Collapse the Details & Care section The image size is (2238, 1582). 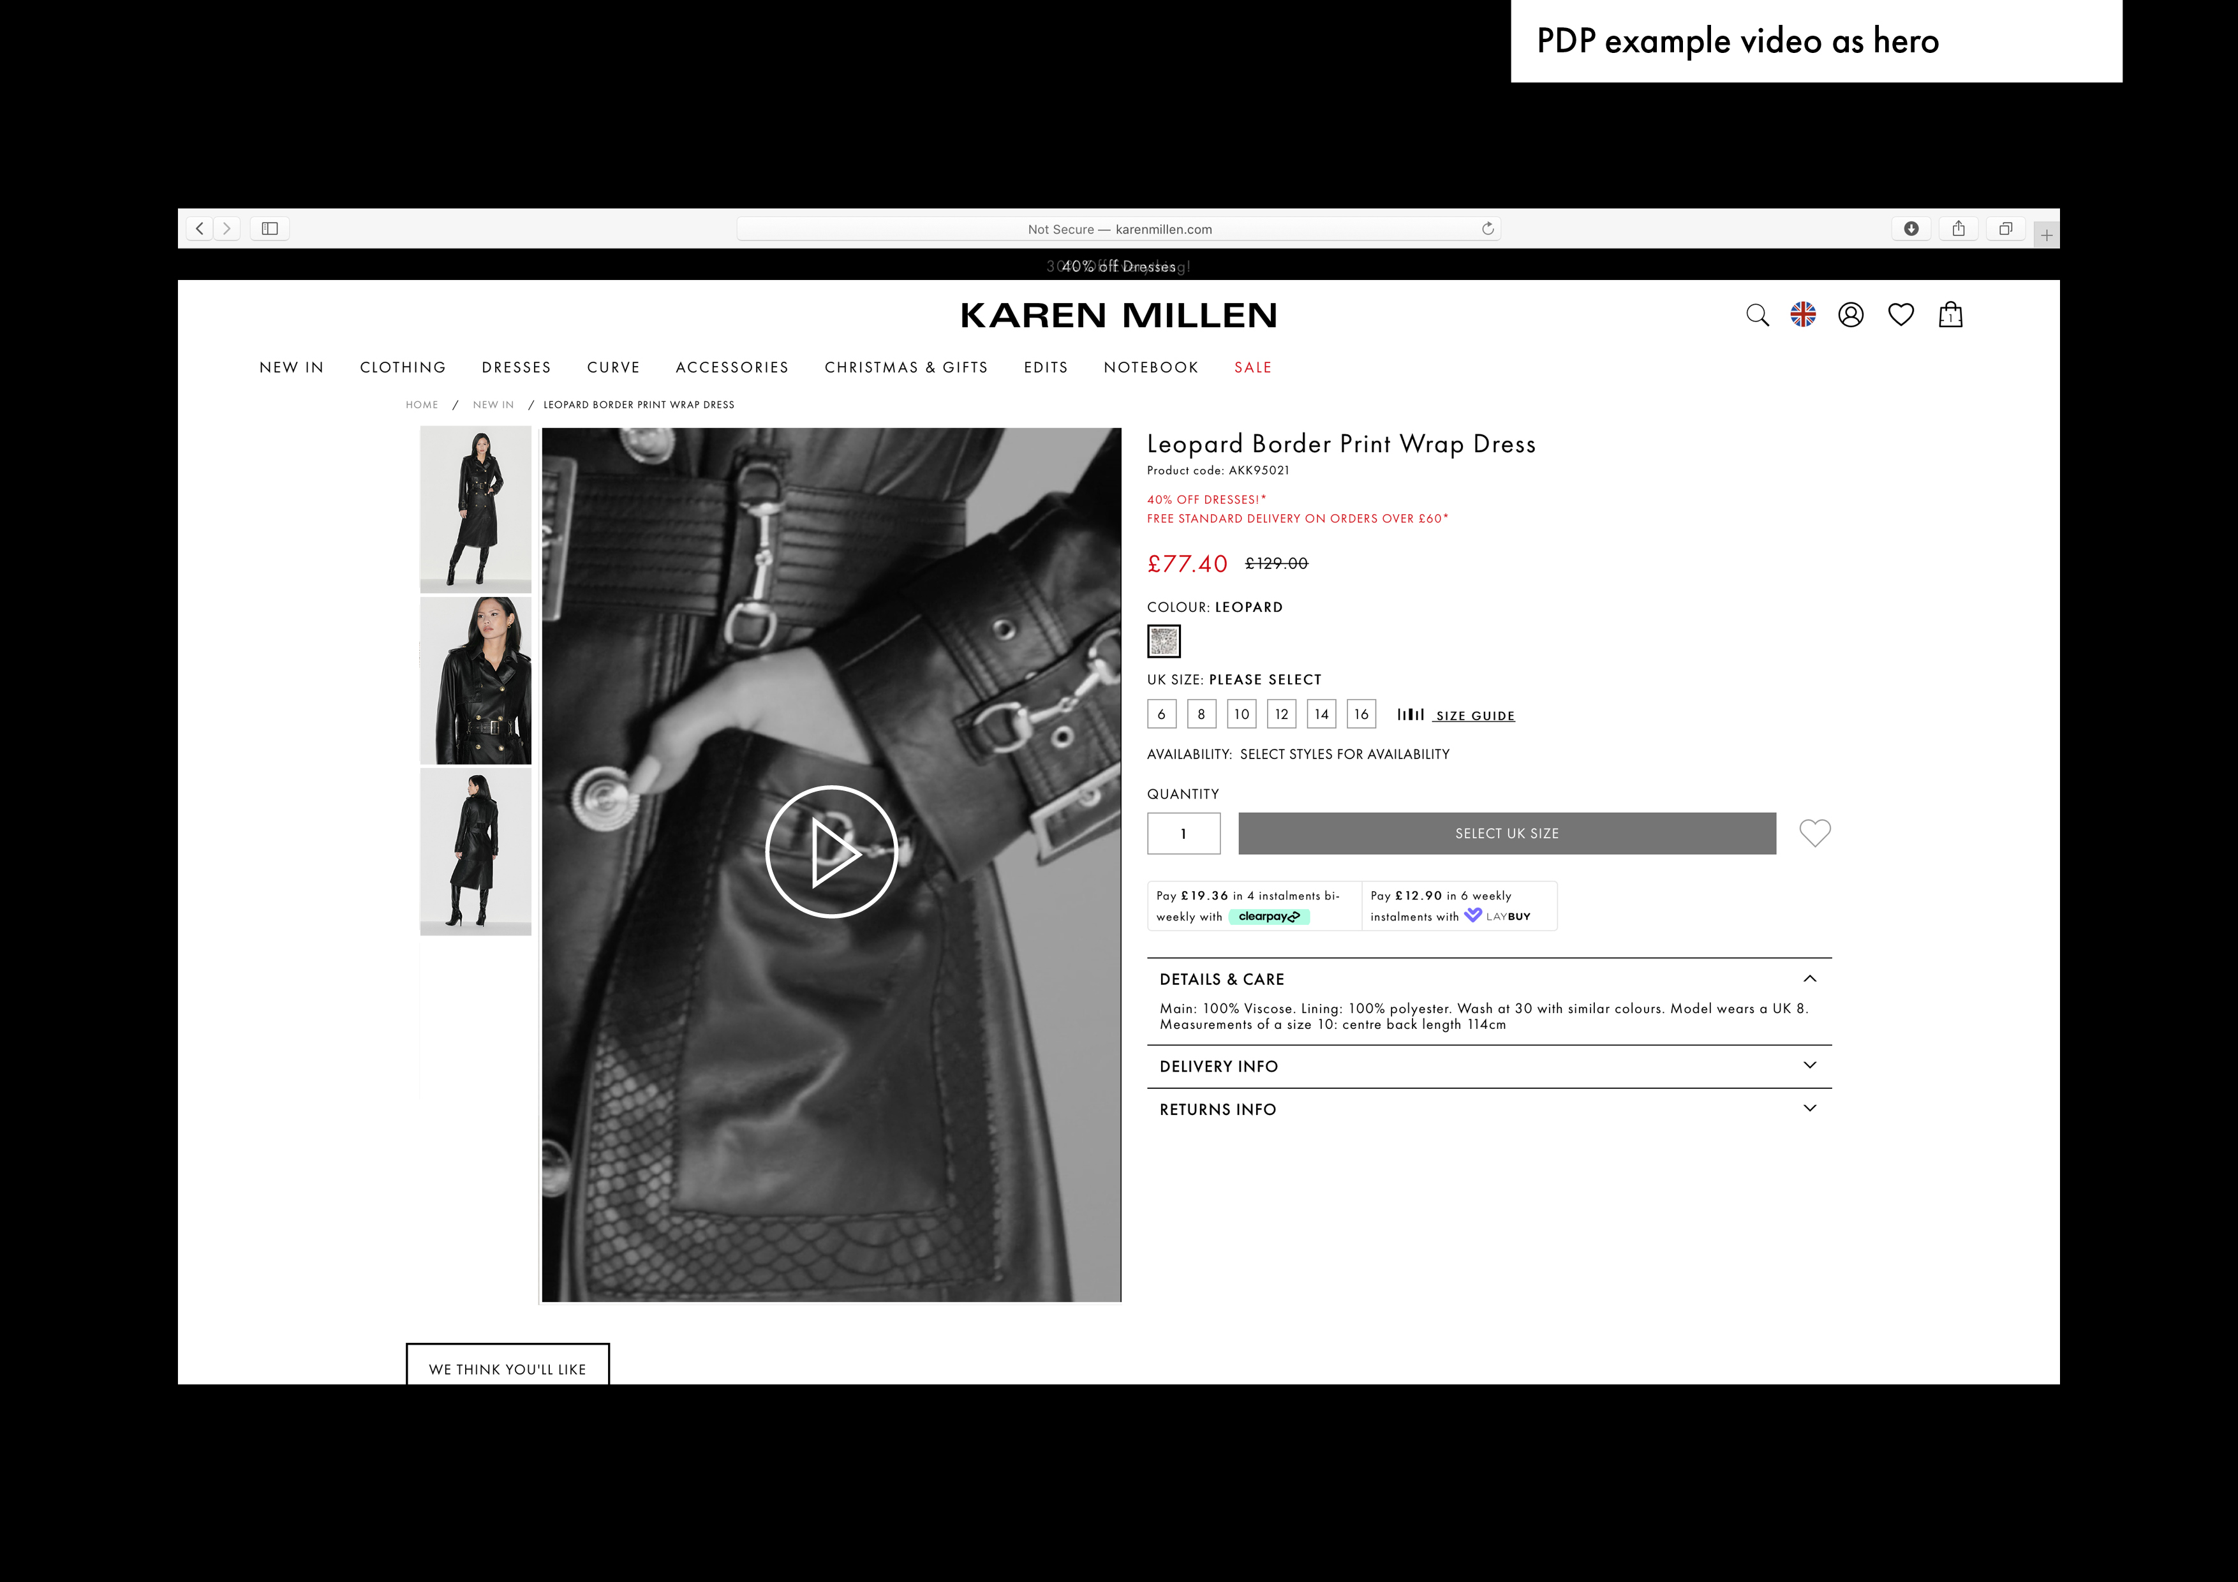point(1809,979)
